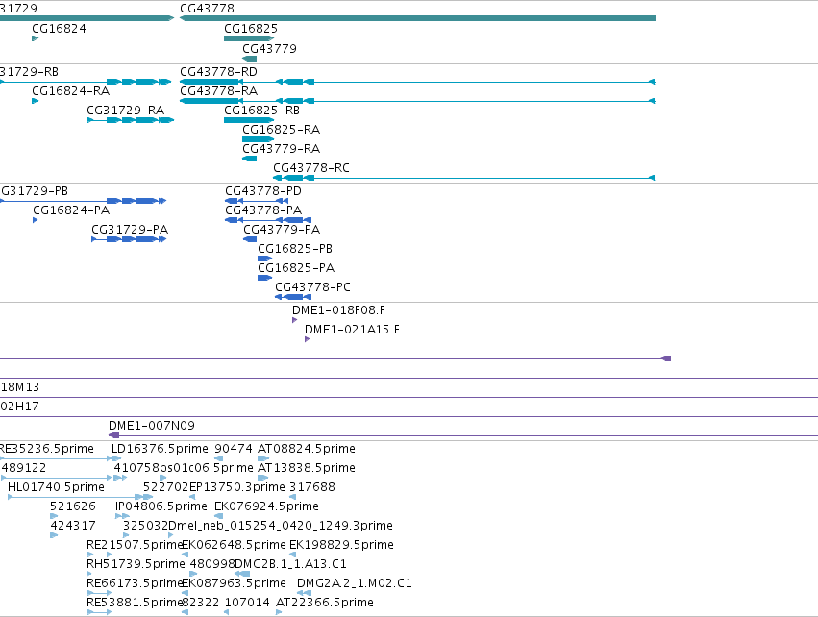Select EST AT13838.5prime
Screen dimensions: 818x617
[x=263, y=478]
